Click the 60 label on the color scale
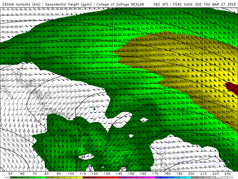238x179 pixels. [22, 174]
